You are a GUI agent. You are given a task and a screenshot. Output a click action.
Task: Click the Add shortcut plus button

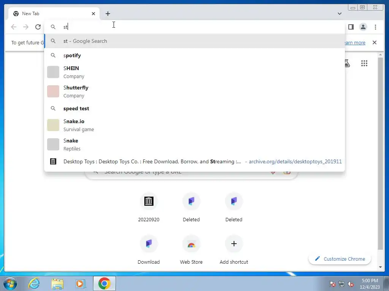[x=234, y=244]
